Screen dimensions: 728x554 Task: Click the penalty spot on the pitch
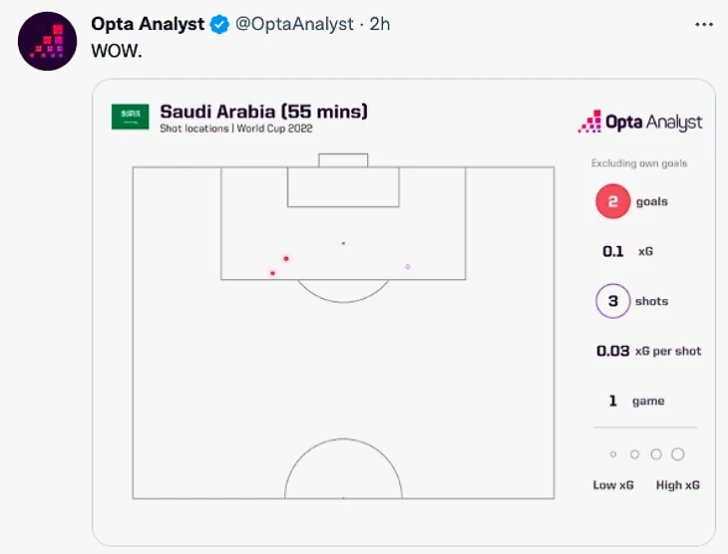tap(343, 243)
